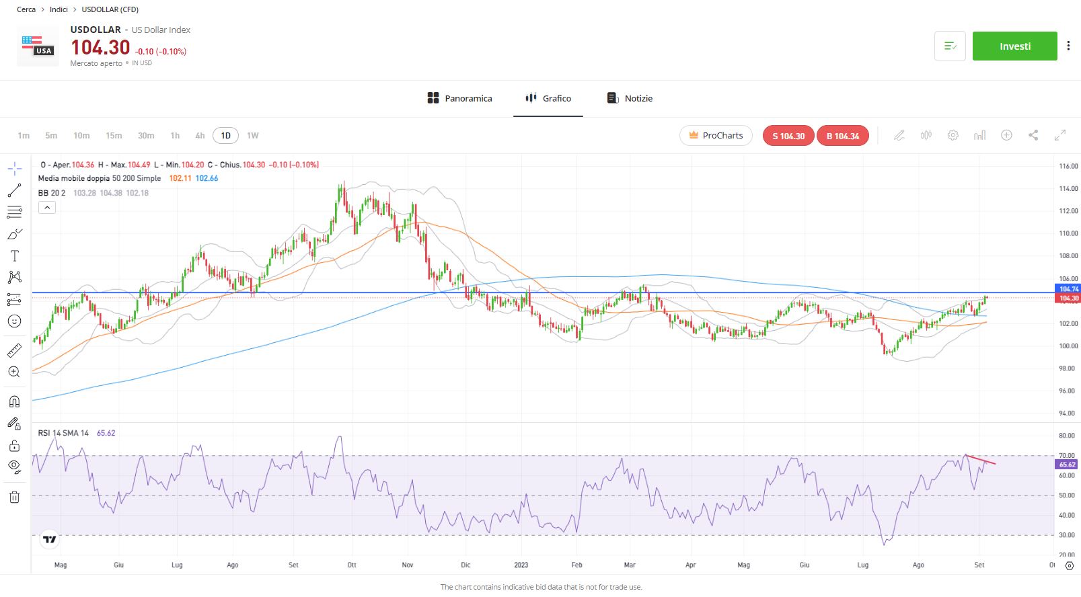Viewport: 1081px width, 597px height.
Task: Click the red RSI divergence trend line
Action: click(x=980, y=460)
